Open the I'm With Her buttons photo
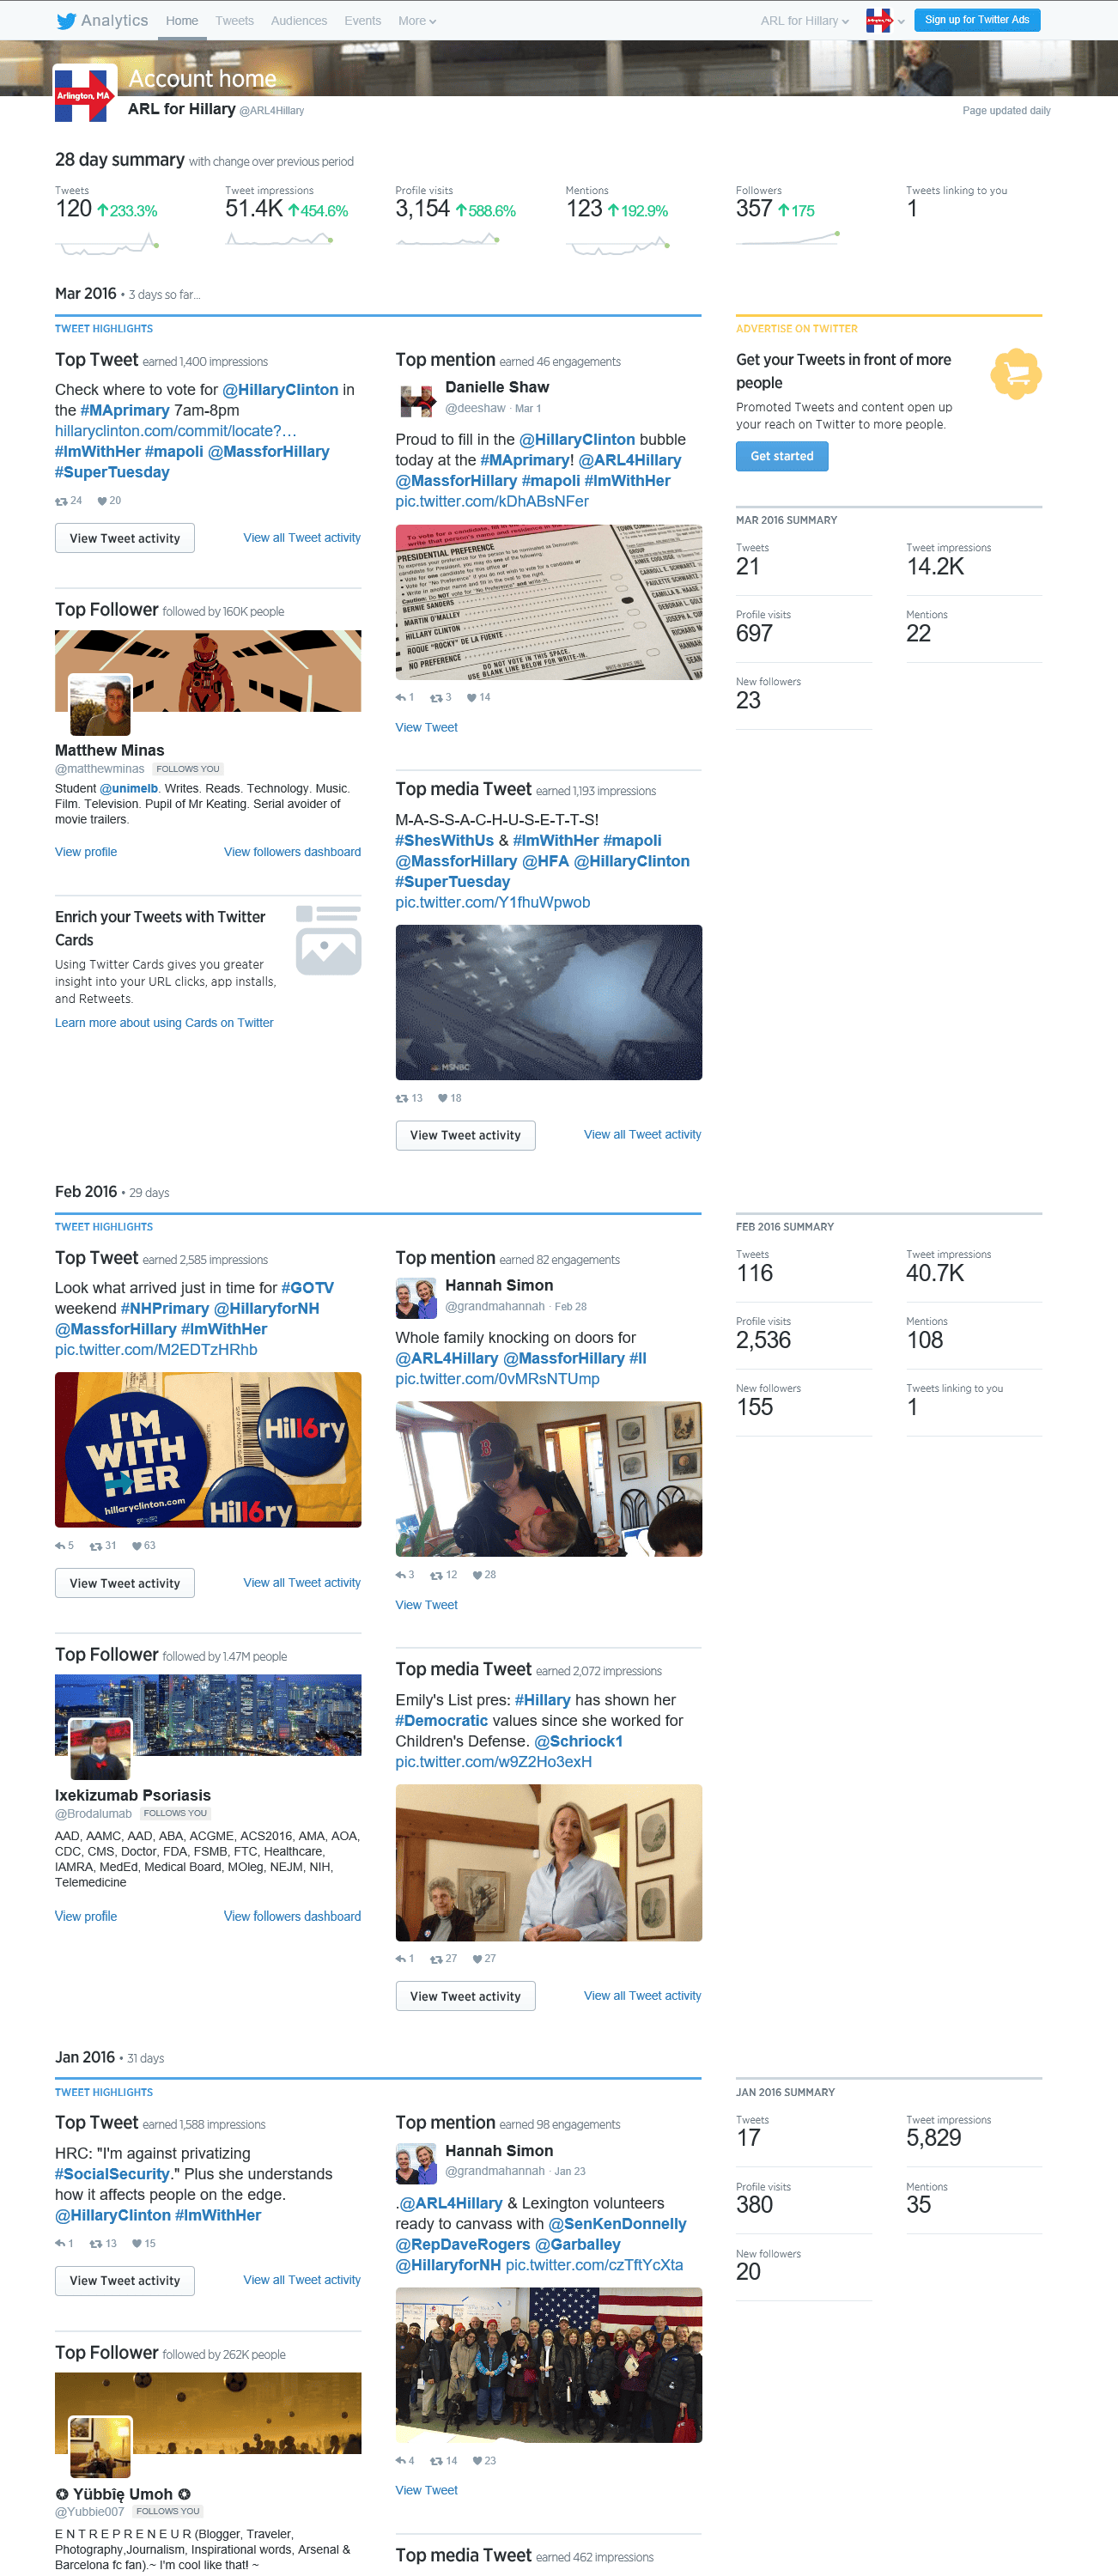Viewport: 1118px width, 2576px height. point(208,1450)
